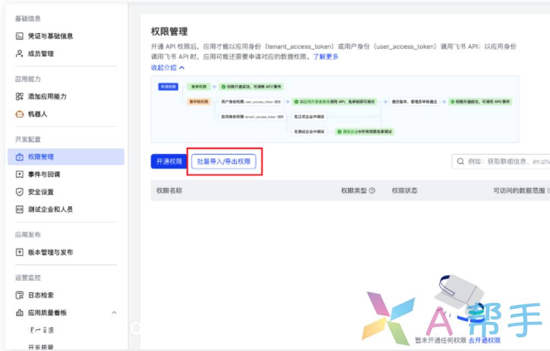Screen dimensions: 550x351
Task: Click the blue 开通权限 button
Action: (168, 161)
